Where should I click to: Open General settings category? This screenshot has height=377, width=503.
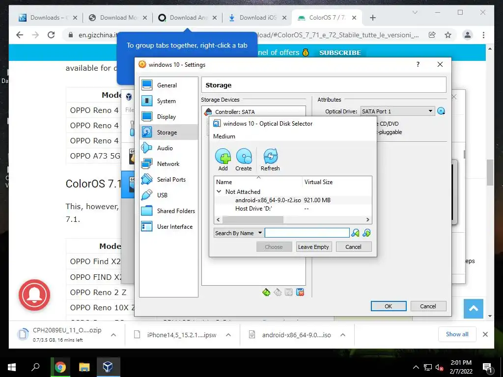168,85
